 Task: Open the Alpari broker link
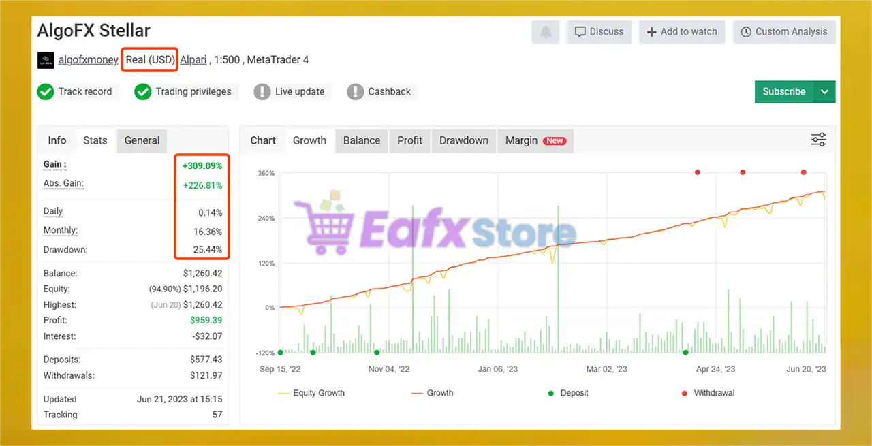[193, 60]
